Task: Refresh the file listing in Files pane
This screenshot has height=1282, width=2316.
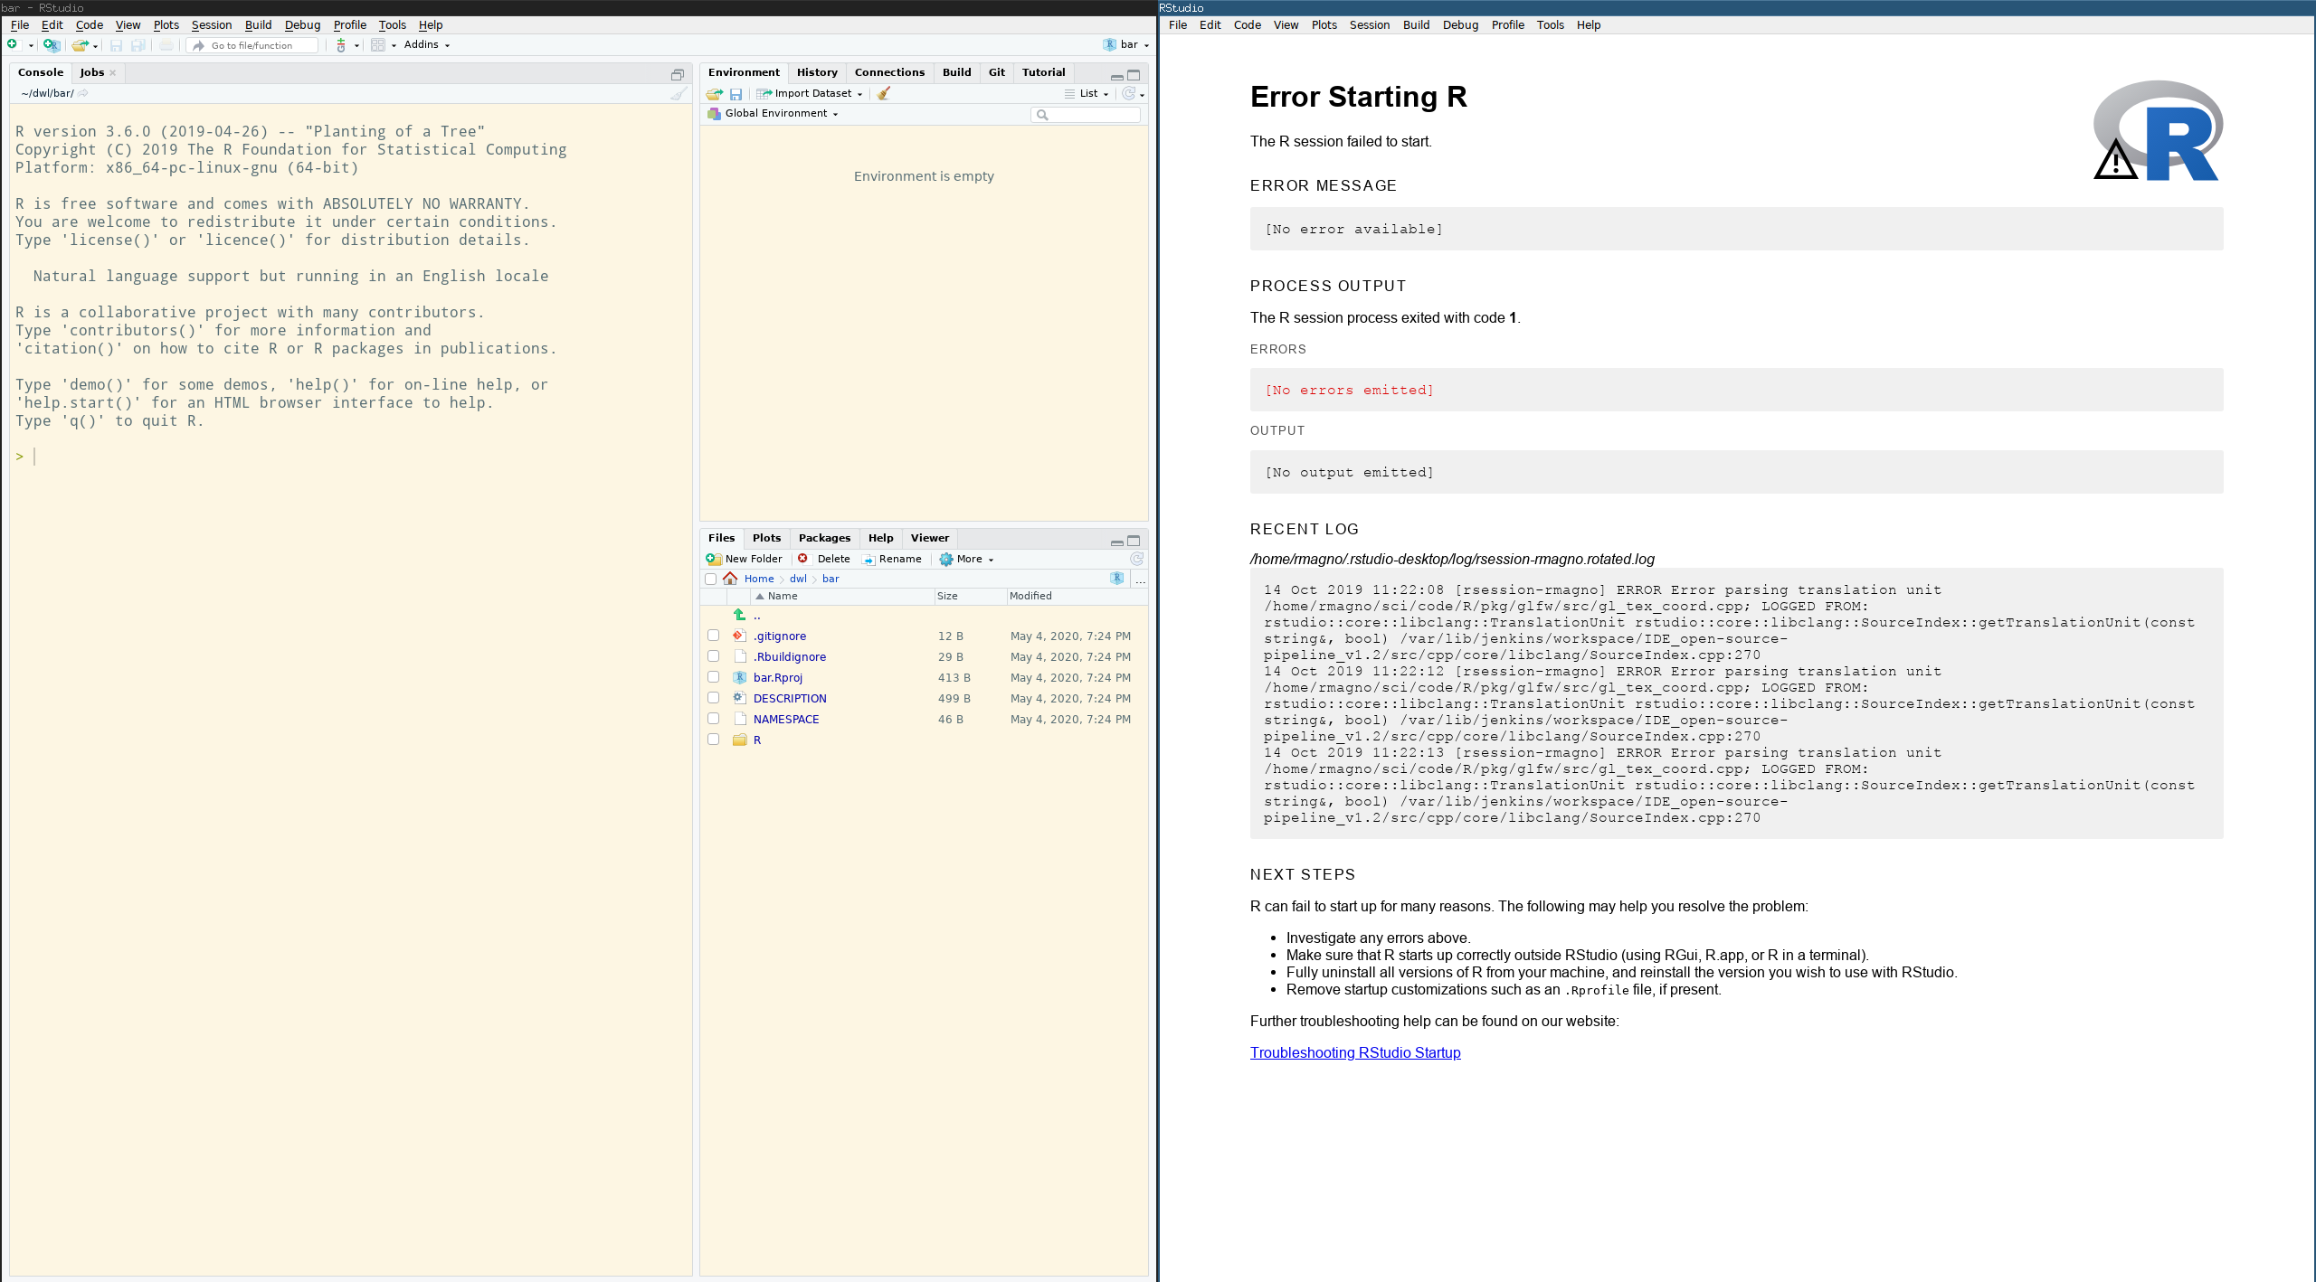Action: [x=1135, y=559]
